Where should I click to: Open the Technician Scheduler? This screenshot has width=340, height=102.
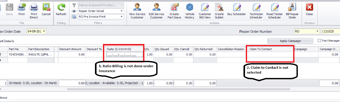(256, 11)
